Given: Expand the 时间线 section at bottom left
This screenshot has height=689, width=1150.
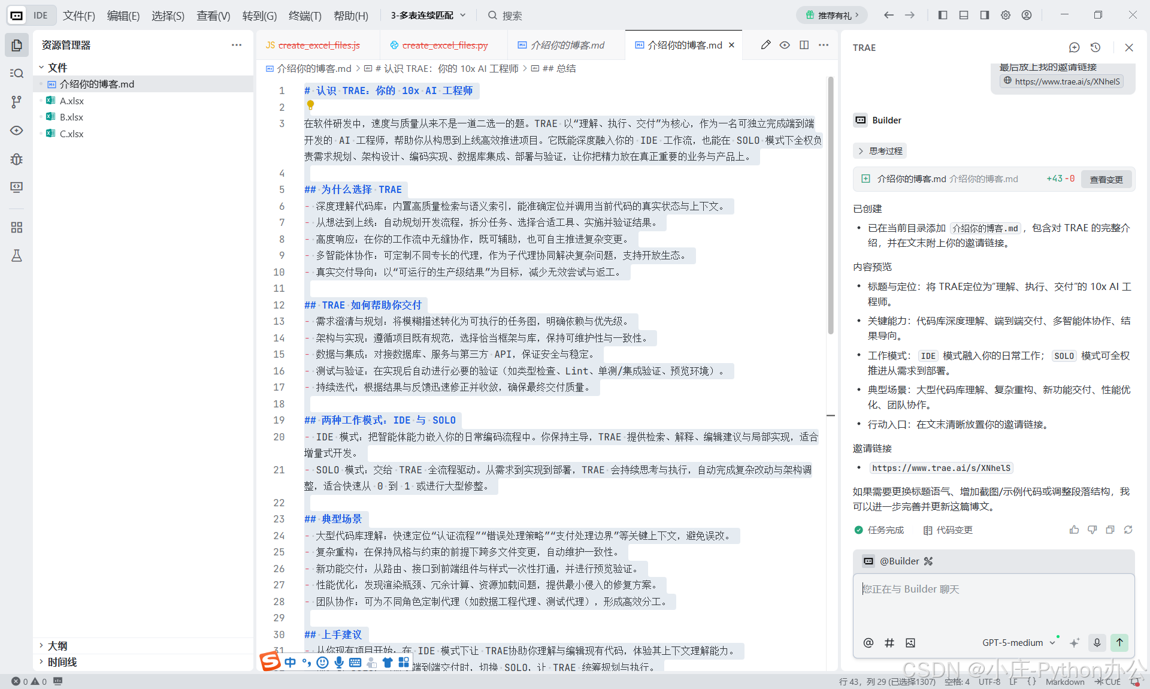Looking at the screenshot, I should pos(62,662).
